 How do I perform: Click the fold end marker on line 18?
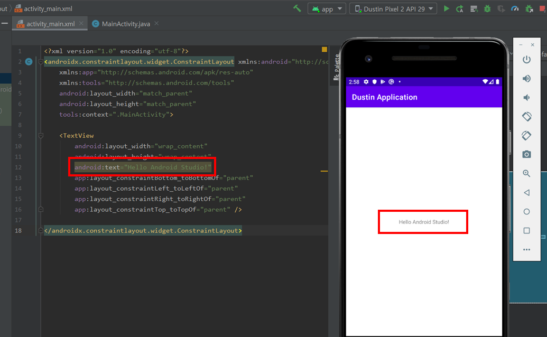(41, 231)
